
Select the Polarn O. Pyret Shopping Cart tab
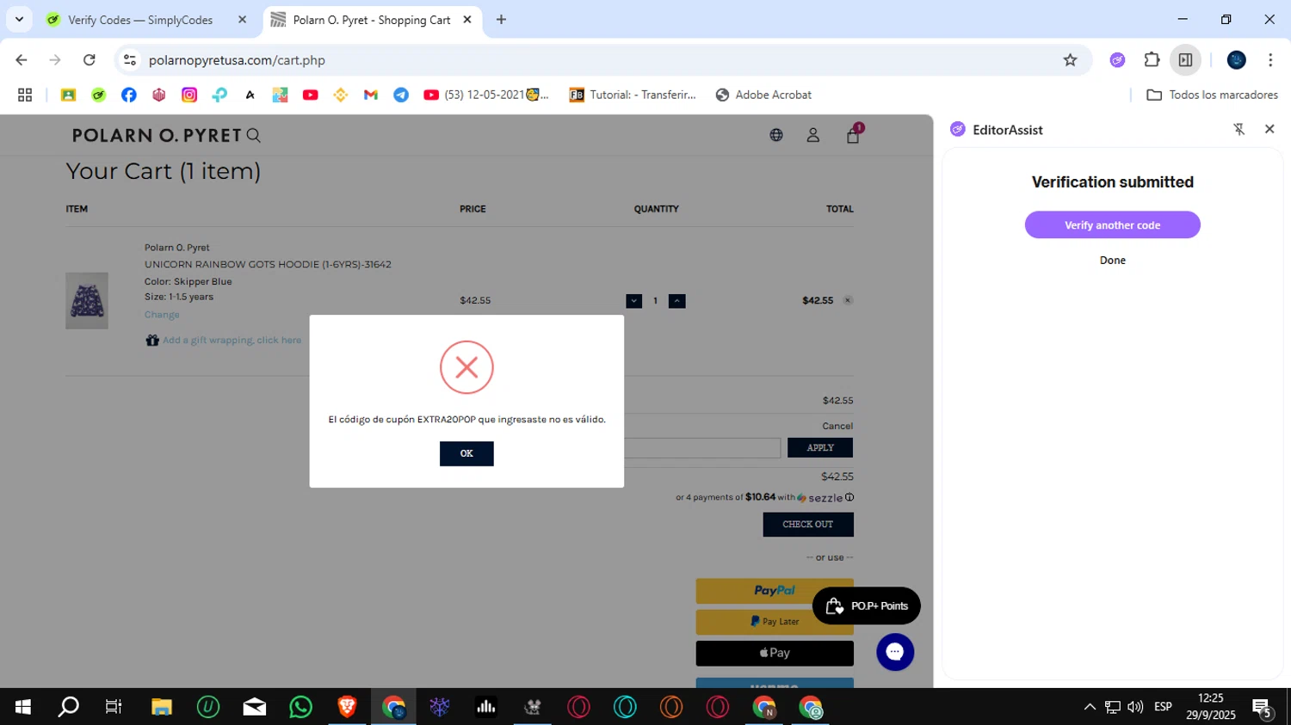(371, 20)
